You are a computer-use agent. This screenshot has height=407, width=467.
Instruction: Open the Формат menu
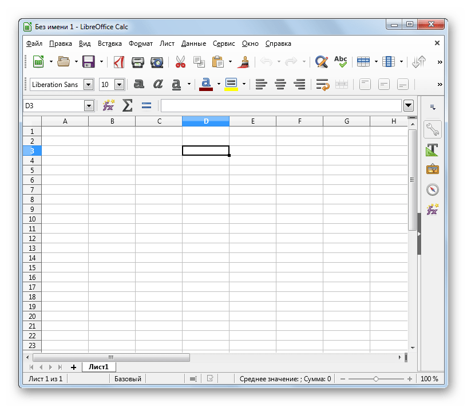(x=141, y=44)
